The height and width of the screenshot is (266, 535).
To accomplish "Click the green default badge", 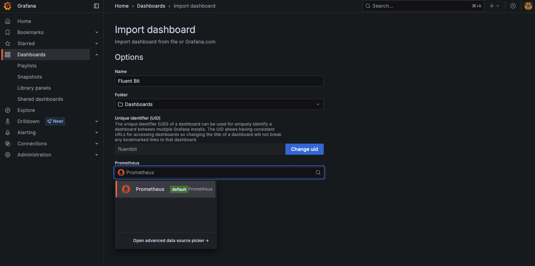I will (x=179, y=189).
